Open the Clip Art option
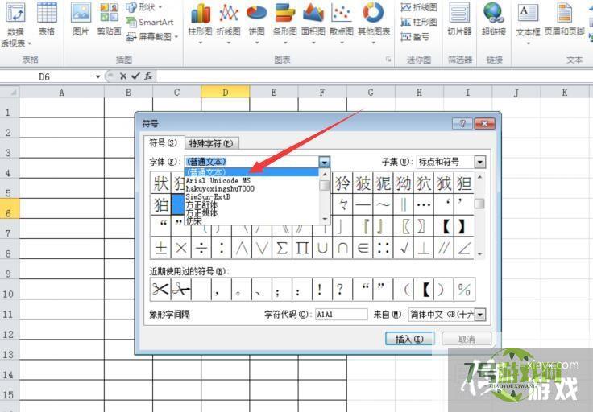 tap(109, 19)
